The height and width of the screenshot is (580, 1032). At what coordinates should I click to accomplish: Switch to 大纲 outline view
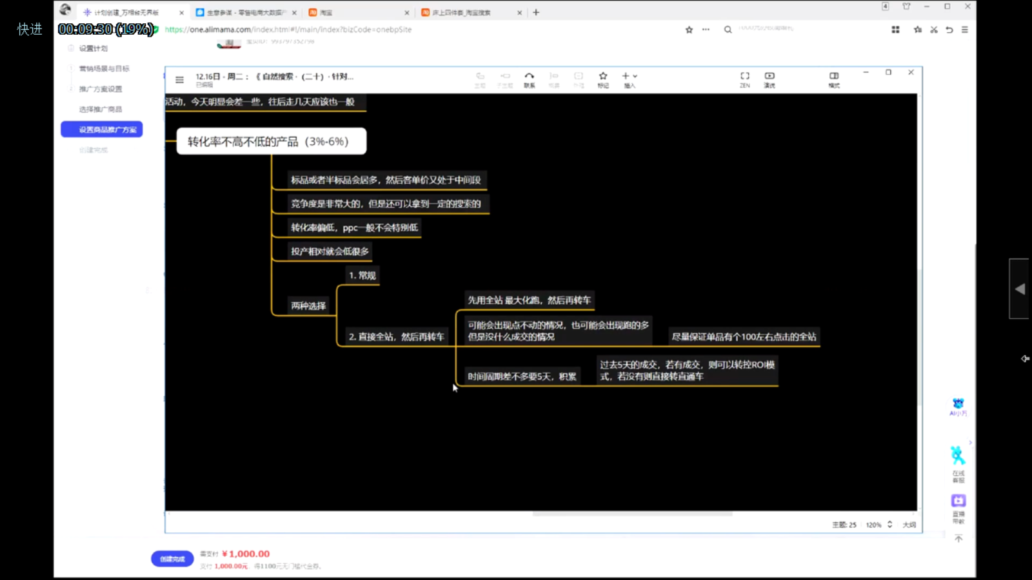coord(909,525)
